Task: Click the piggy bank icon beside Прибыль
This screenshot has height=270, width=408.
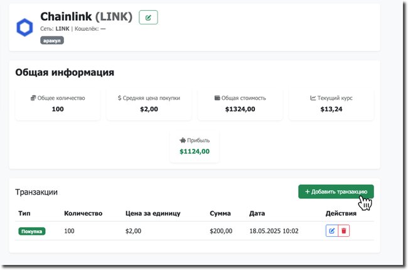Action: (183, 141)
